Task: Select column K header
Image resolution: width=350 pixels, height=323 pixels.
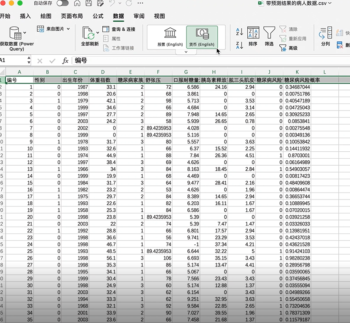Action: pos(297,72)
